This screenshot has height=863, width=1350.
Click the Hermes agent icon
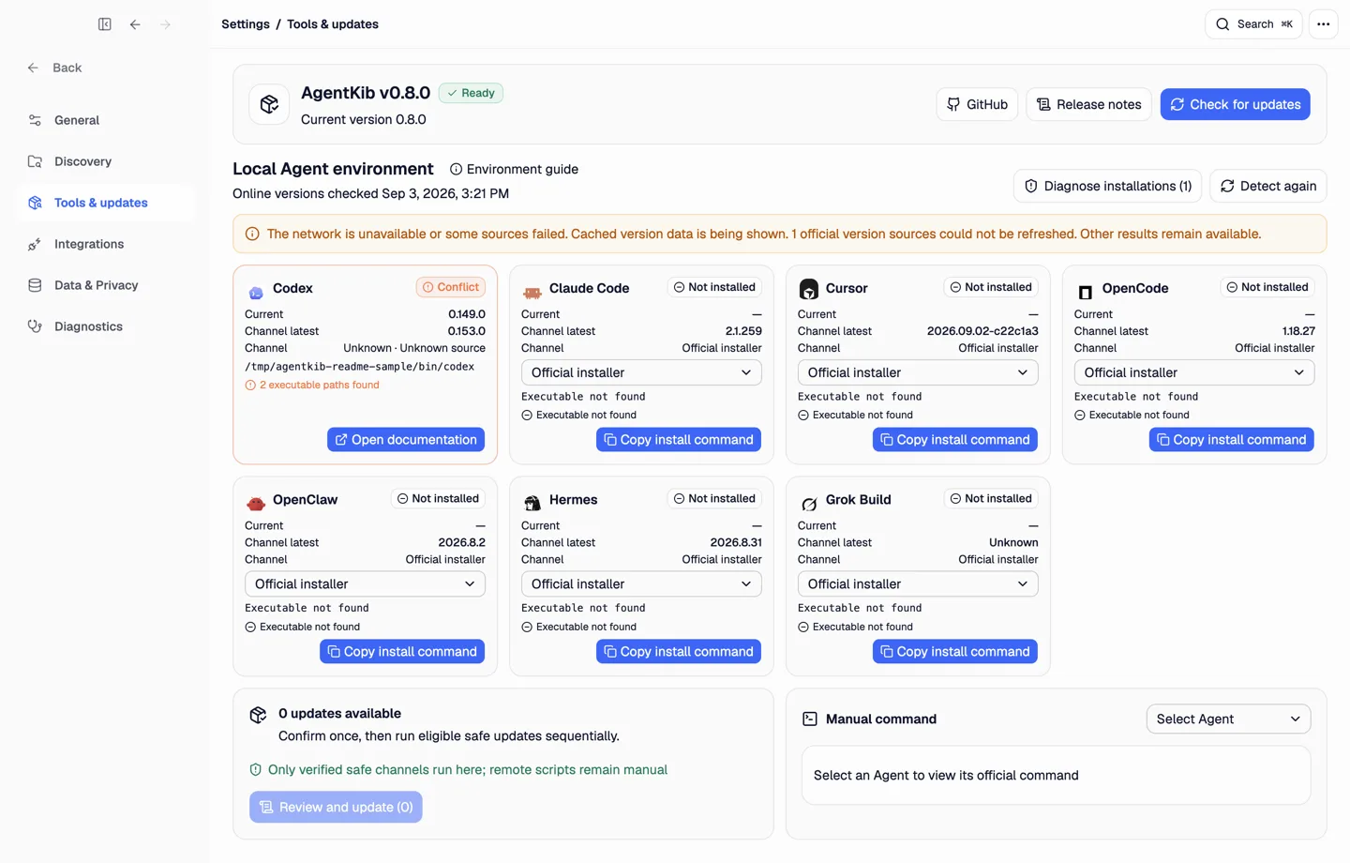(x=532, y=502)
